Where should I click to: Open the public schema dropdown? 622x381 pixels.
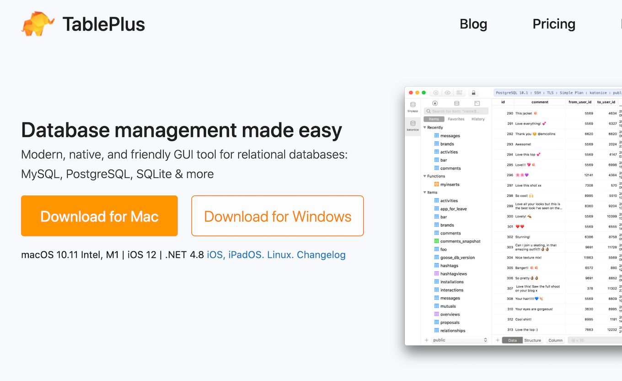coord(455,340)
